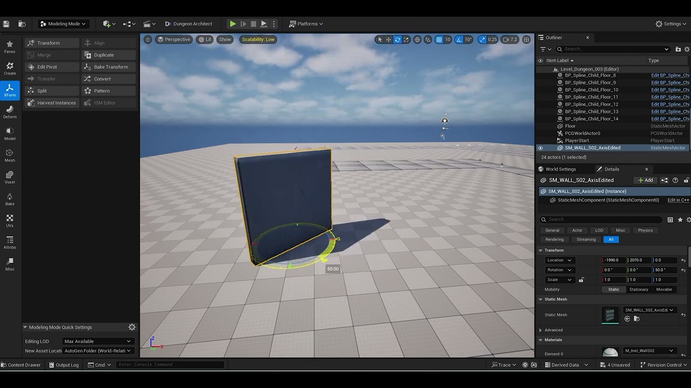Click the Duplicate tool button

click(110, 55)
